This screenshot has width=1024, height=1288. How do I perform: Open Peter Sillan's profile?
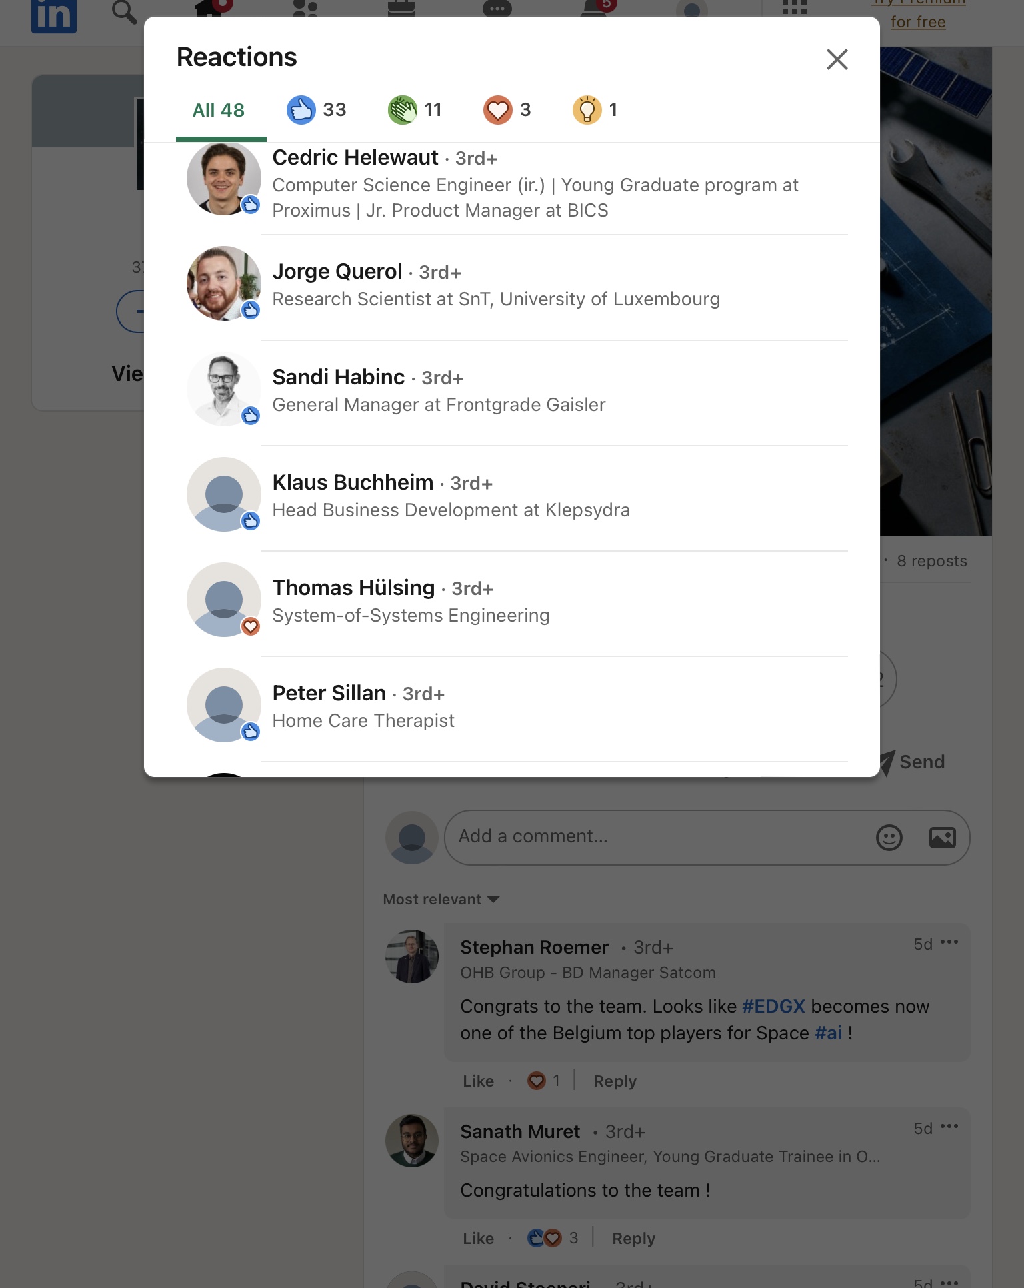329,694
